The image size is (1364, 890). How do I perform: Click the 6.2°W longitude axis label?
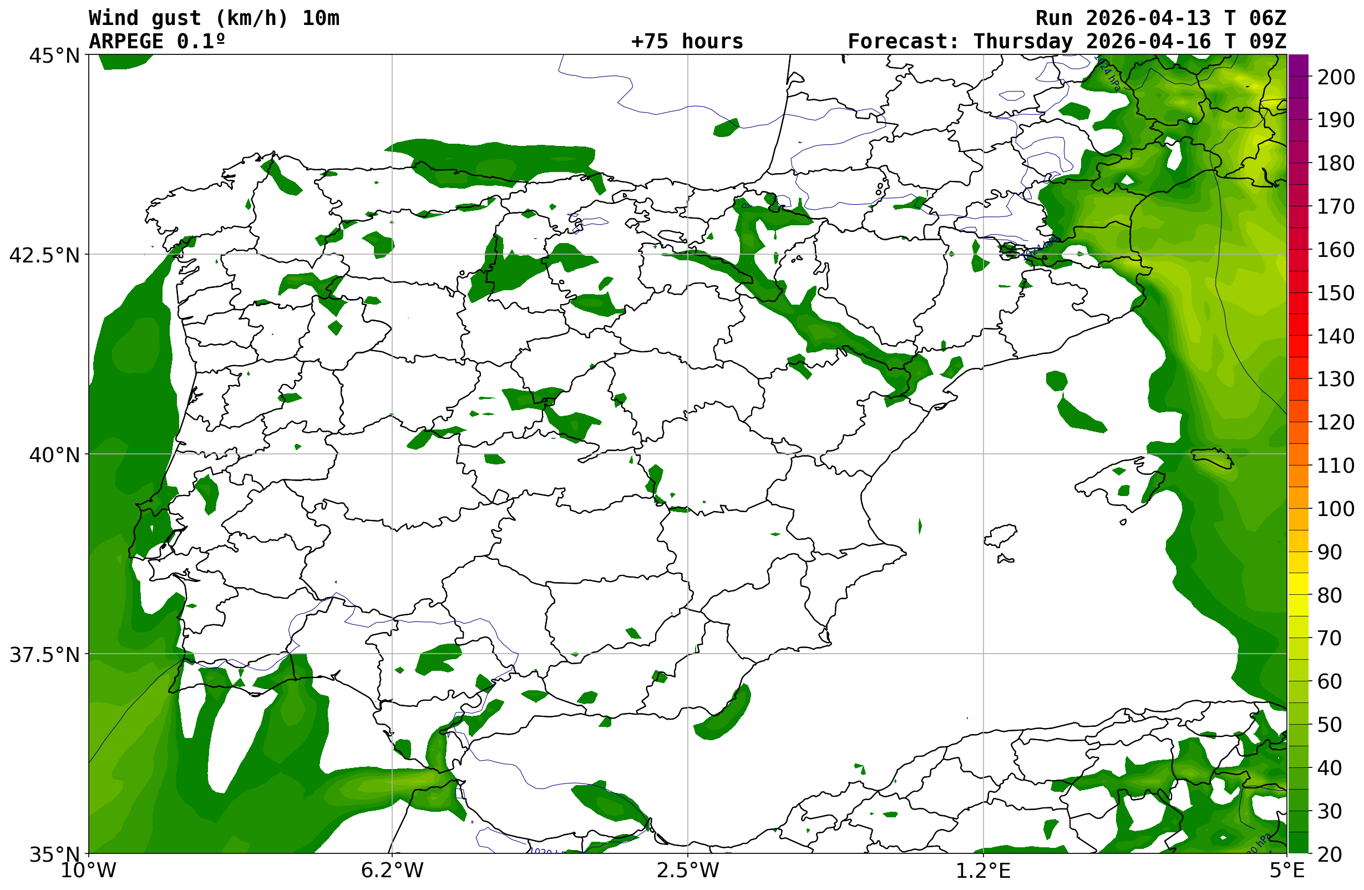(392, 871)
